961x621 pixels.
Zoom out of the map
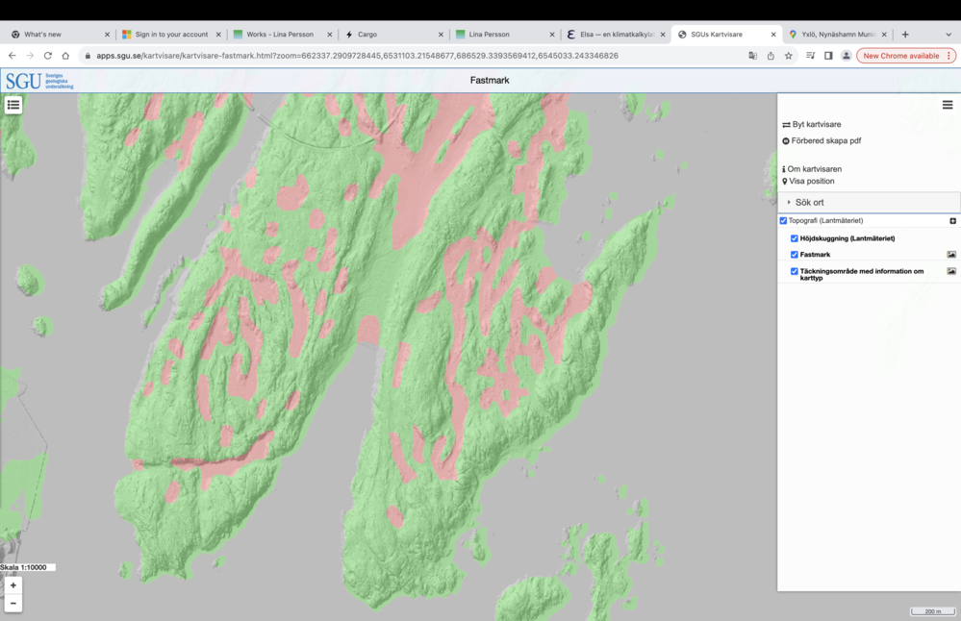pos(13,603)
